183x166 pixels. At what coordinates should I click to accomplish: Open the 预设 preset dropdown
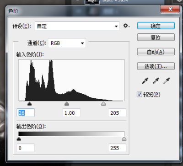tap(77, 26)
